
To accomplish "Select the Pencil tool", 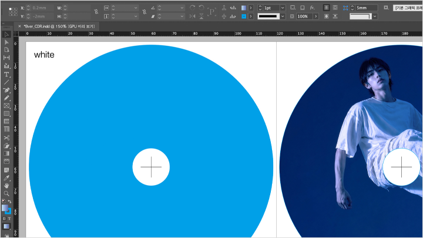I will pos(6,98).
